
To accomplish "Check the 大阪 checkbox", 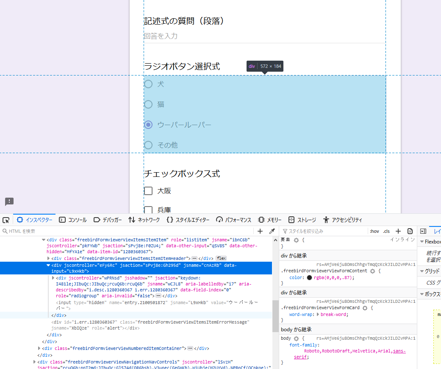I will tap(147, 191).
